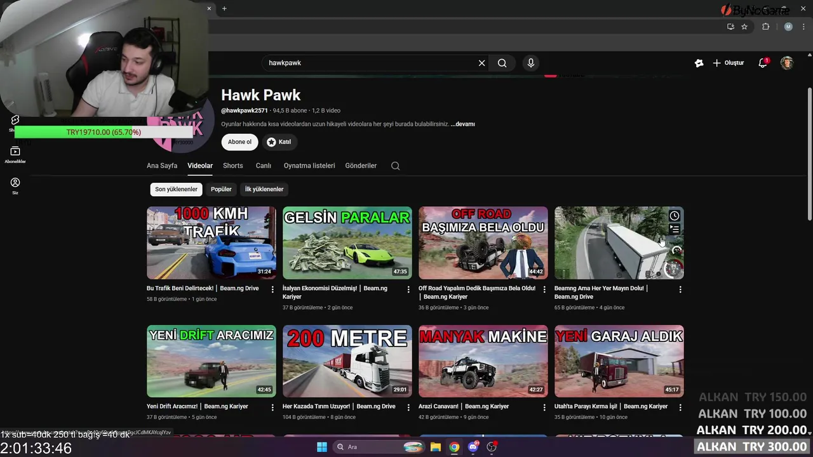Open options for İtalyan Ekonomisi Düzelmiş video
813x457 pixels.
[x=408, y=289]
